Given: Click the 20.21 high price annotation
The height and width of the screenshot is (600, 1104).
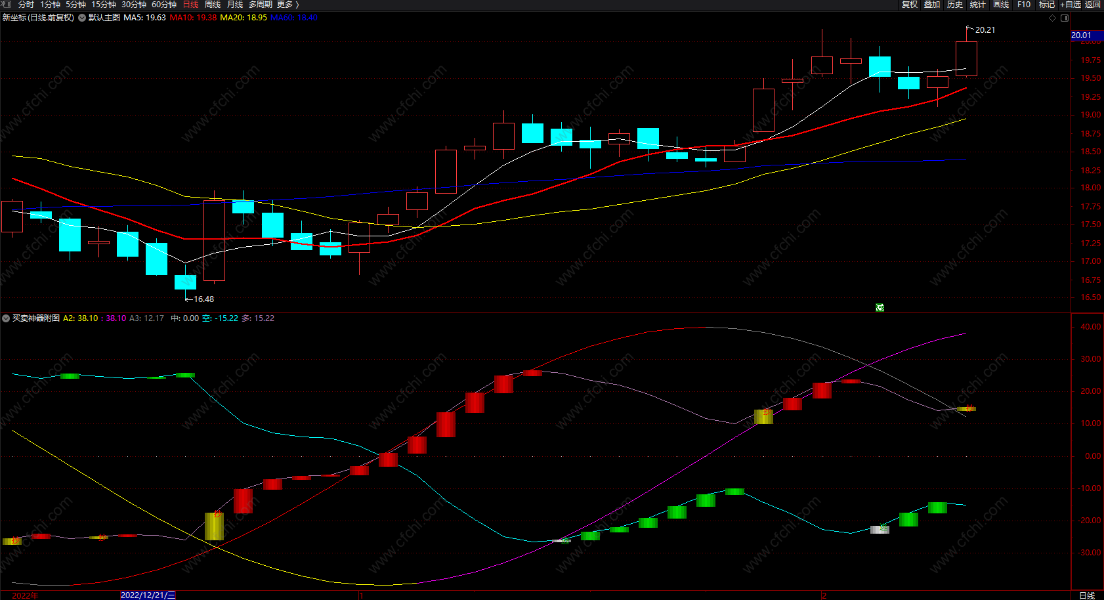Looking at the screenshot, I should [985, 30].
